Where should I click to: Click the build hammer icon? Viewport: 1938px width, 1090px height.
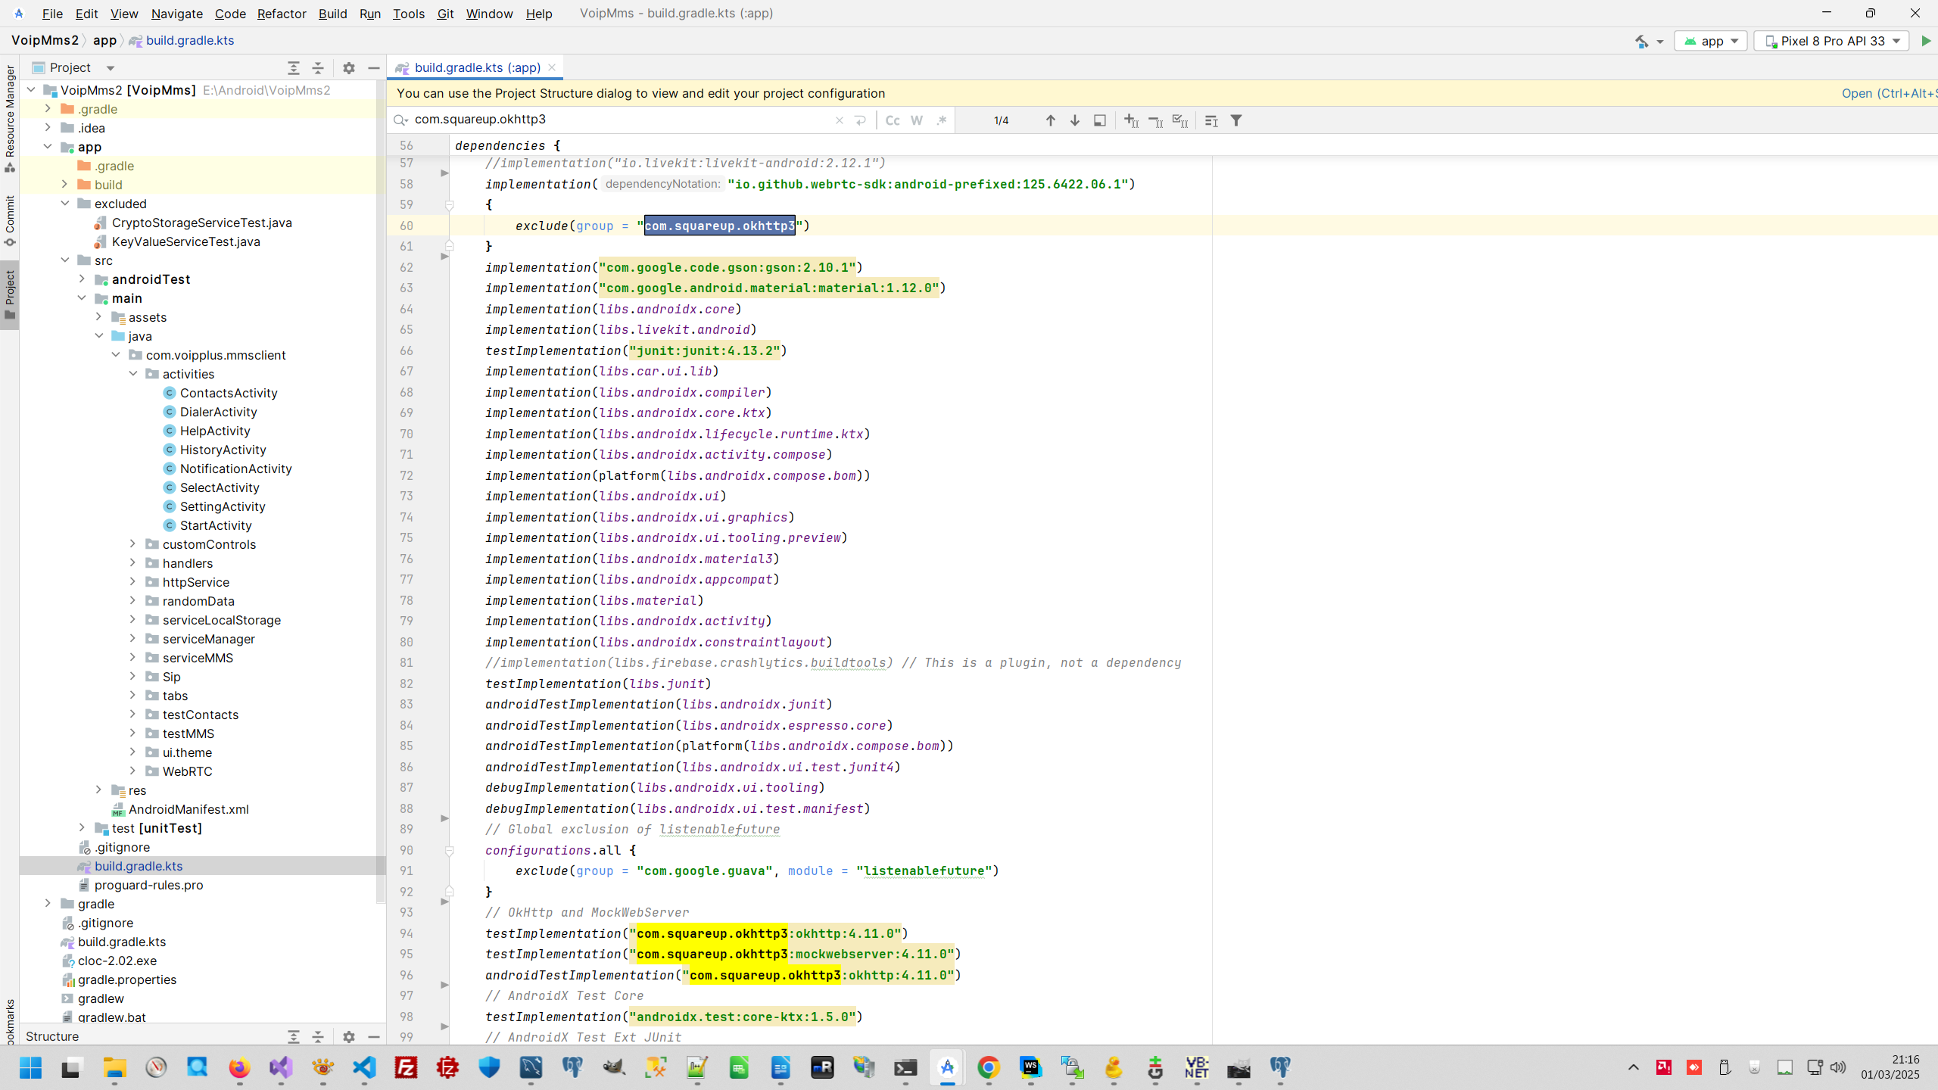[x=1641, y=41]
